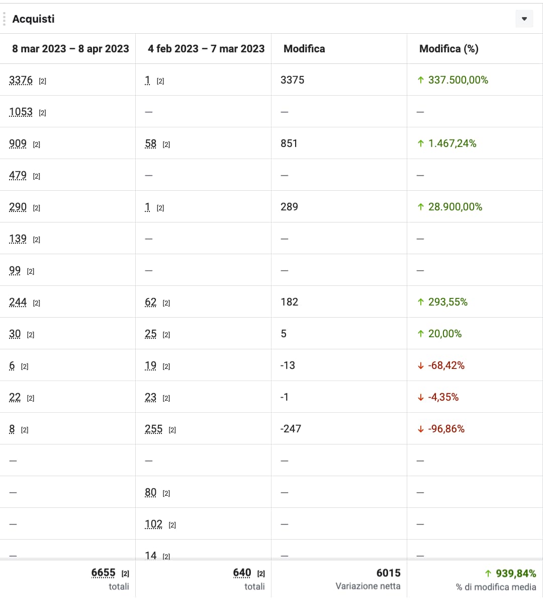Click footnote [2] marker beside 479
Screen dimensions: 543x600
click(x=37, y=176)
